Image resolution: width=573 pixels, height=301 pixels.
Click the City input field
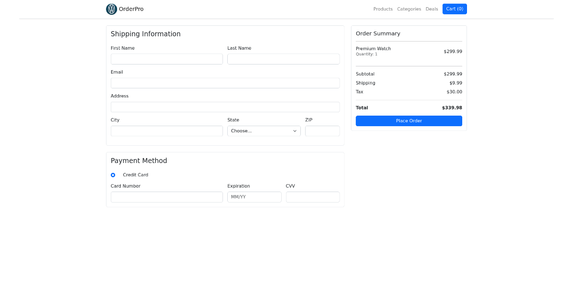click(x=167, y=130)
